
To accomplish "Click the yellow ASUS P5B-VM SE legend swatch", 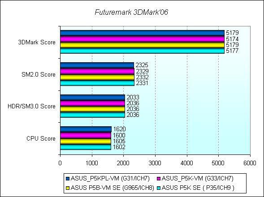I will [x=68, y=188].
